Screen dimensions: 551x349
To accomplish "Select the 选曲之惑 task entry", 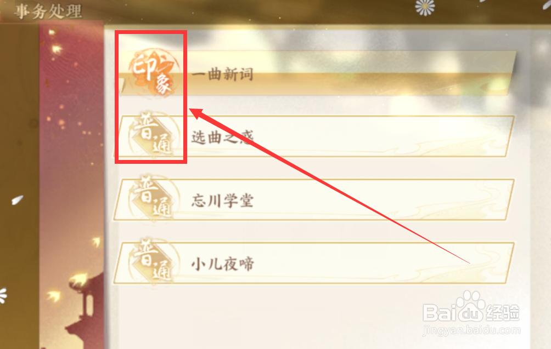I will tap(314, 136).
